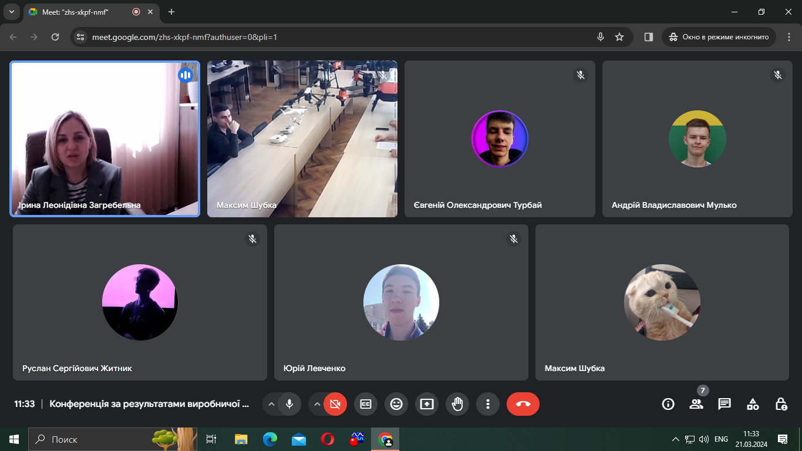Open the volume control in system tray

[x=704, y=439]
